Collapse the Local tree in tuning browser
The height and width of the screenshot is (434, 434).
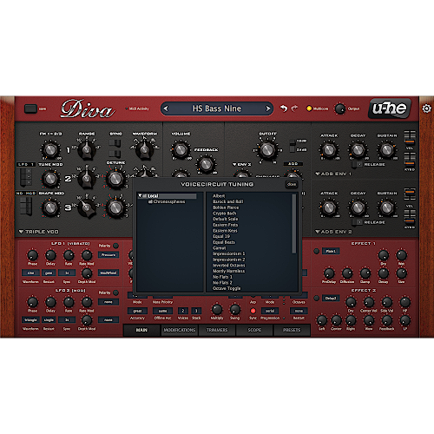(140, 196)
